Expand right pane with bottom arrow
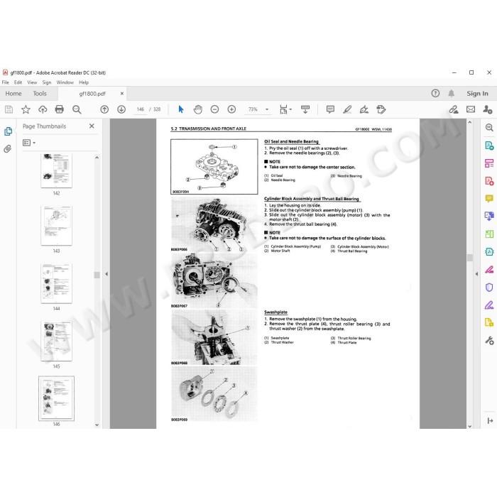 tap(490, 420)
